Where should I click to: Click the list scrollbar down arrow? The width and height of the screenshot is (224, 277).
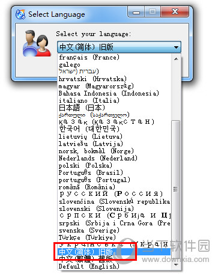176,265
